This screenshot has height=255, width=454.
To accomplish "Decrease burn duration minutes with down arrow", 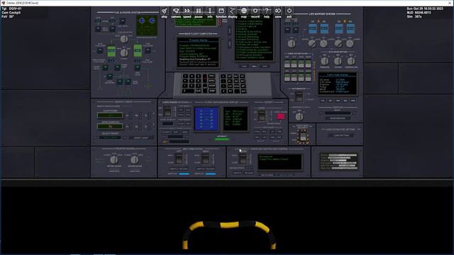I will coord(140,128).
